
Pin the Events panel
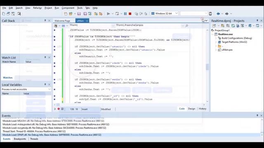tap(257, 116)
